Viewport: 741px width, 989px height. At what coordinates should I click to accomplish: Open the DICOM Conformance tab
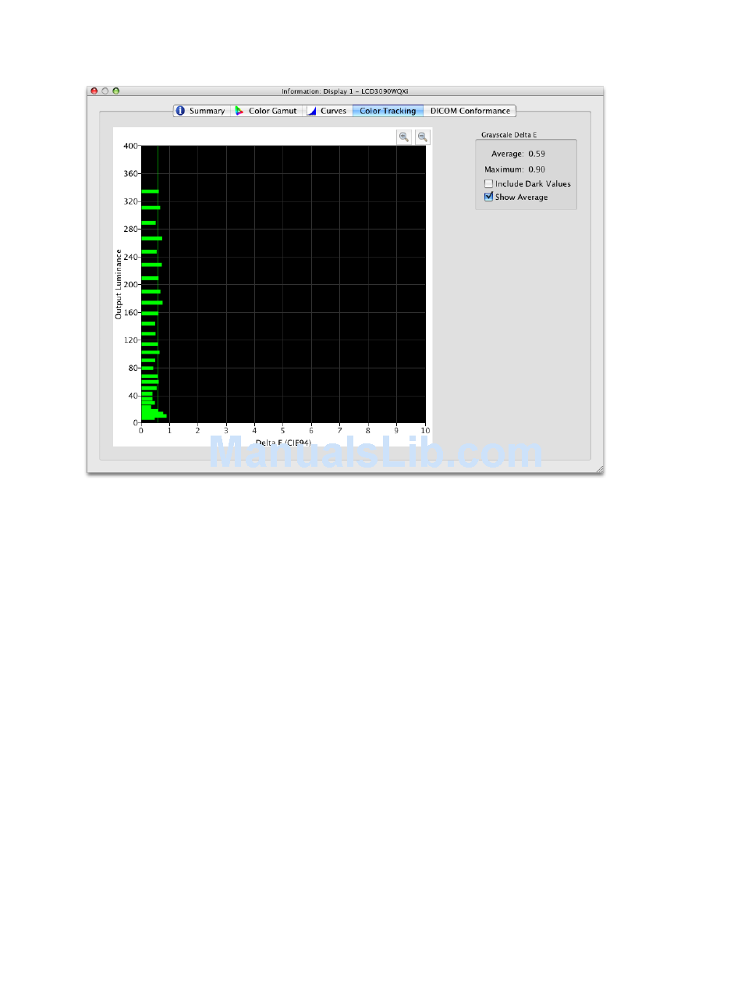coord(470,111)
